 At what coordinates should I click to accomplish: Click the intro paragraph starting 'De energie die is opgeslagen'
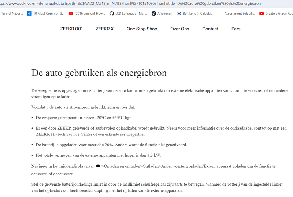[x=159, y=93]
